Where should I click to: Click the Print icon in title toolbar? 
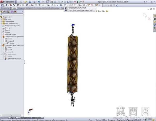pyautogui.click(x=34, y=2)
